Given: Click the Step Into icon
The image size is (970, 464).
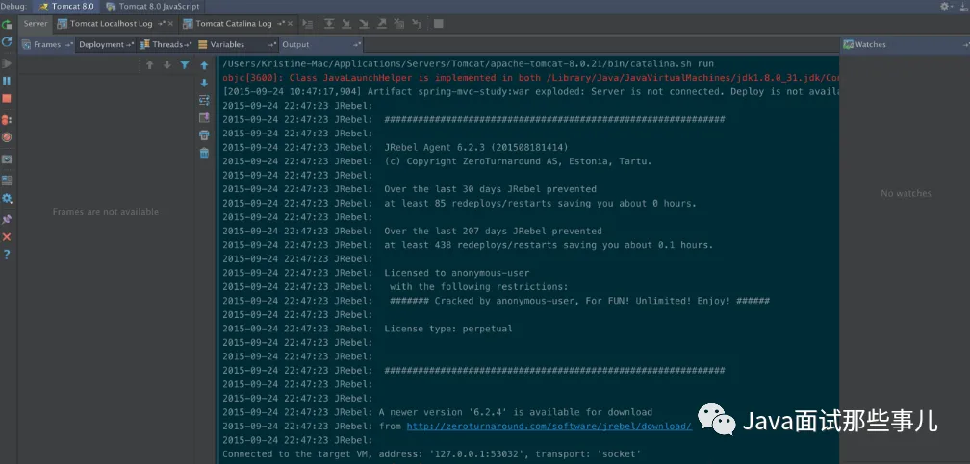Looking at the screenshot, I should 346,23.
